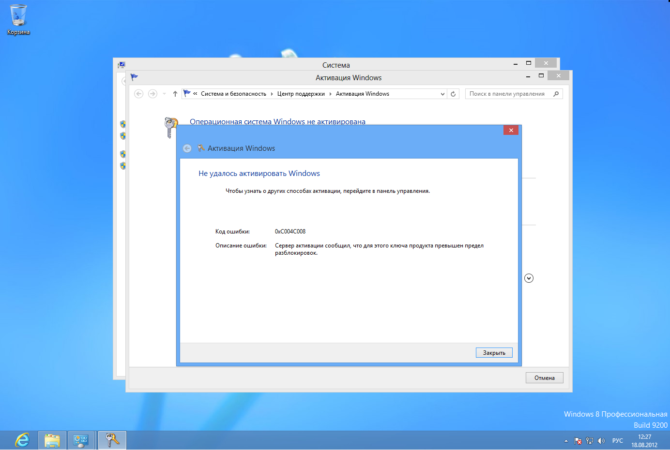The height and width of the screenshot is (450, 670).
Task: Click the Описание ошибки label
Action: coord(241,246)
